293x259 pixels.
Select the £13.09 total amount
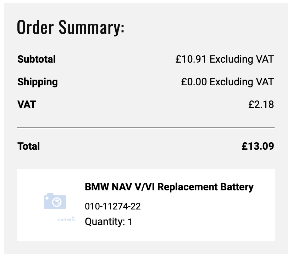click(x=258, y=146)
